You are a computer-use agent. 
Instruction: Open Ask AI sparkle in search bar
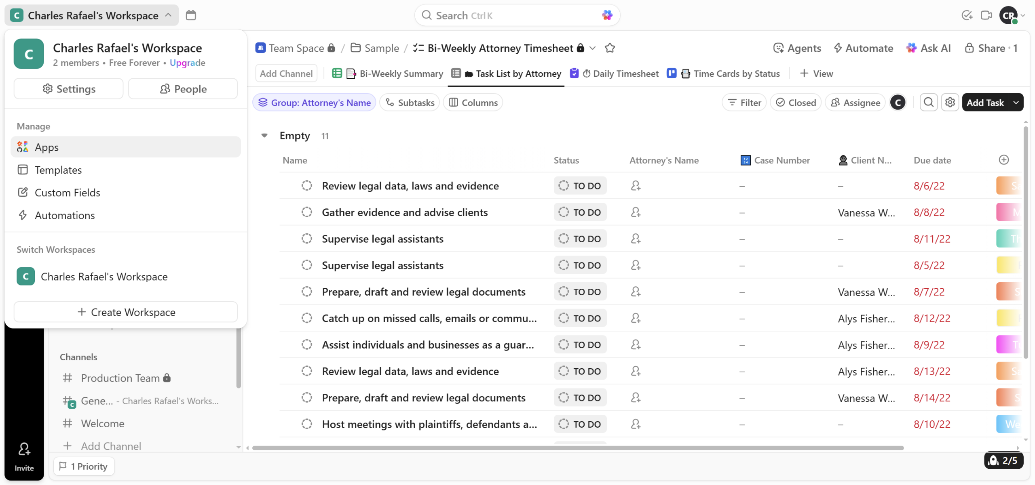point(607,15)
